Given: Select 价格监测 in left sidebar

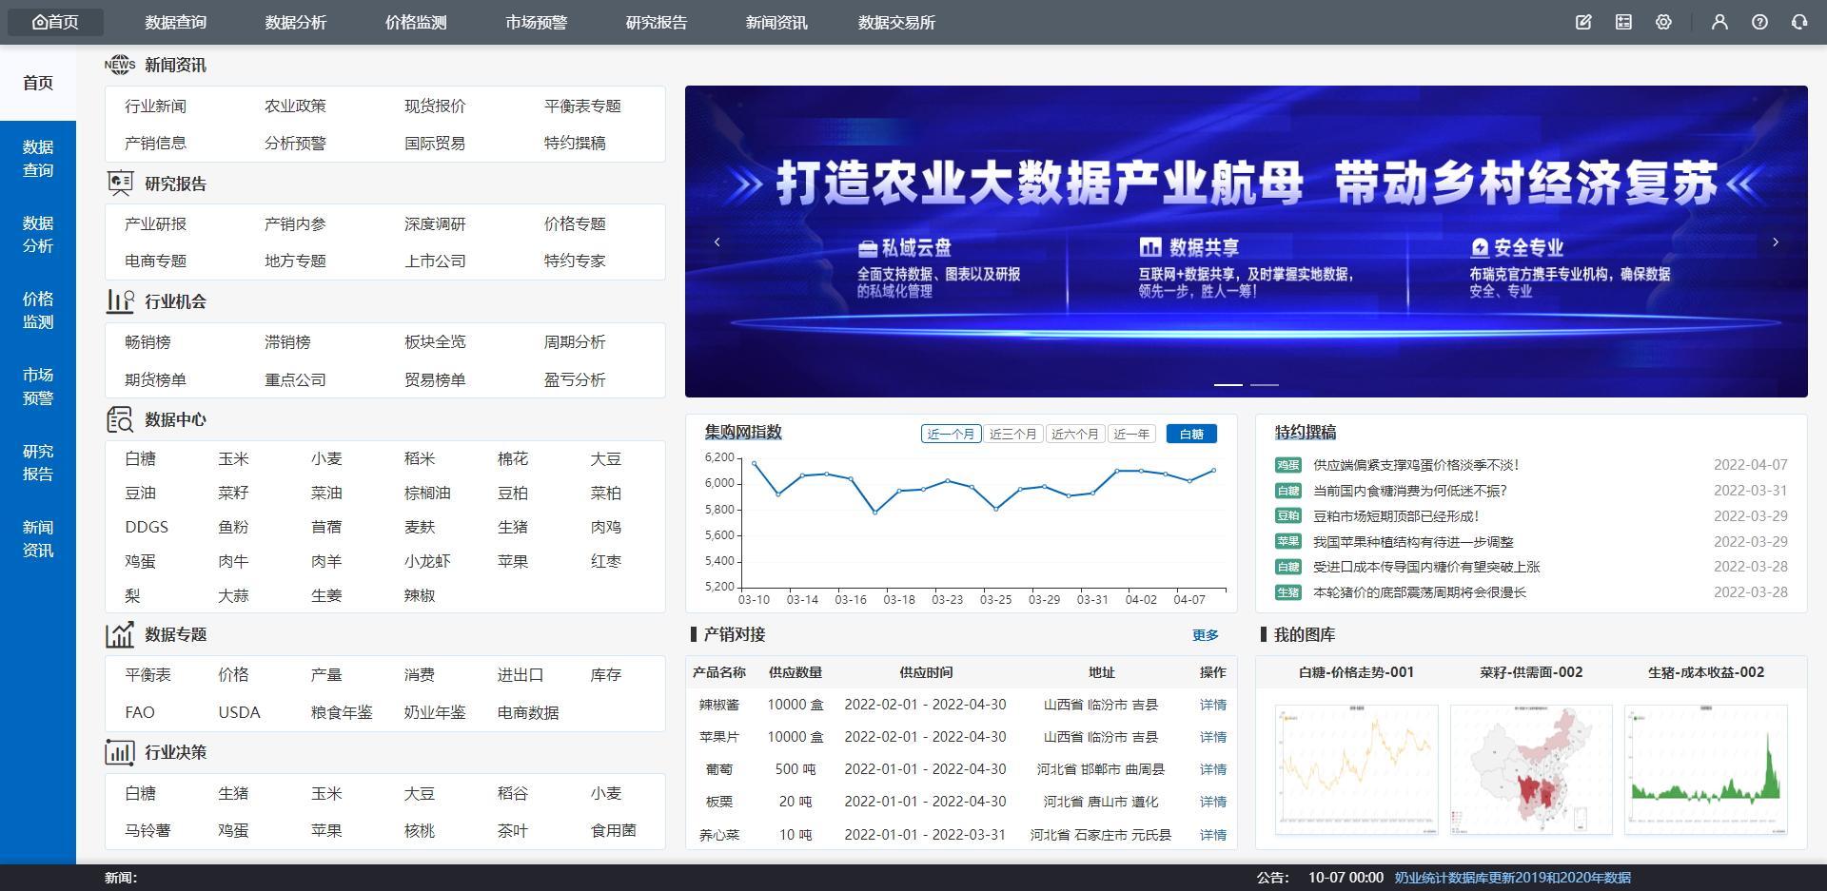Looking at the screenshot, I should [x=38, y=311].
